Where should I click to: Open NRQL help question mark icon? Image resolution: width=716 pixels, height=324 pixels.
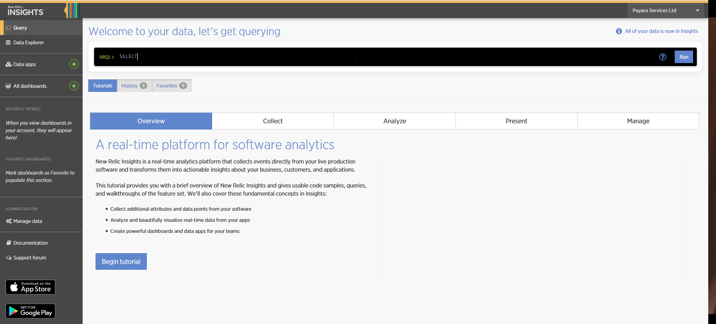663,57
